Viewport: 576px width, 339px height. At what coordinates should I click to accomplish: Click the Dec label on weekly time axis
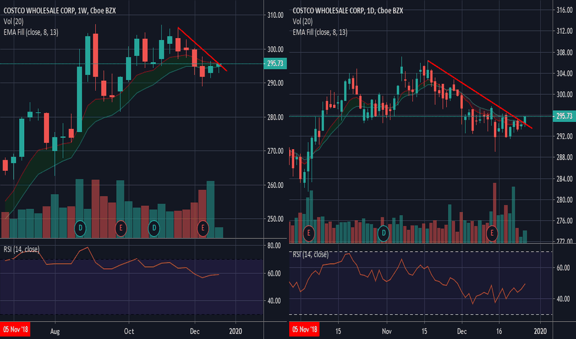tap(195, 332)
